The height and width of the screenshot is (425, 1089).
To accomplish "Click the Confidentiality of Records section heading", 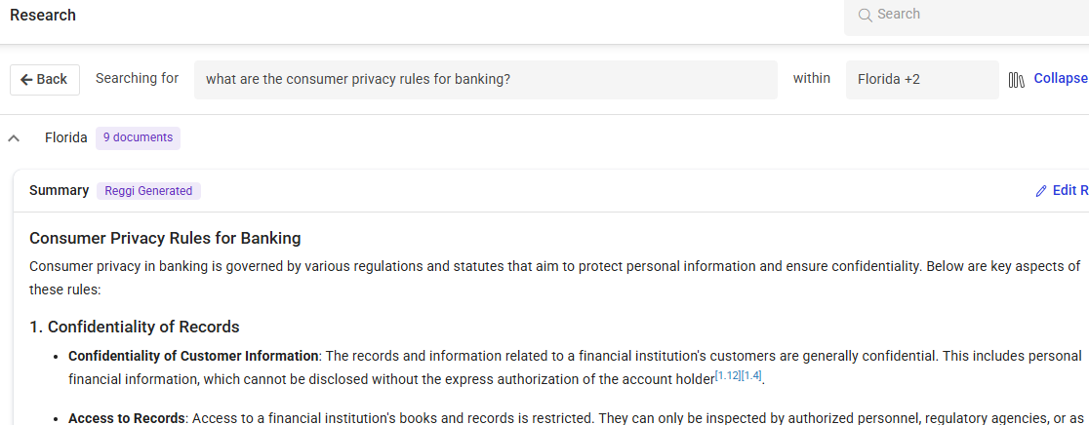I will [134, 327].
